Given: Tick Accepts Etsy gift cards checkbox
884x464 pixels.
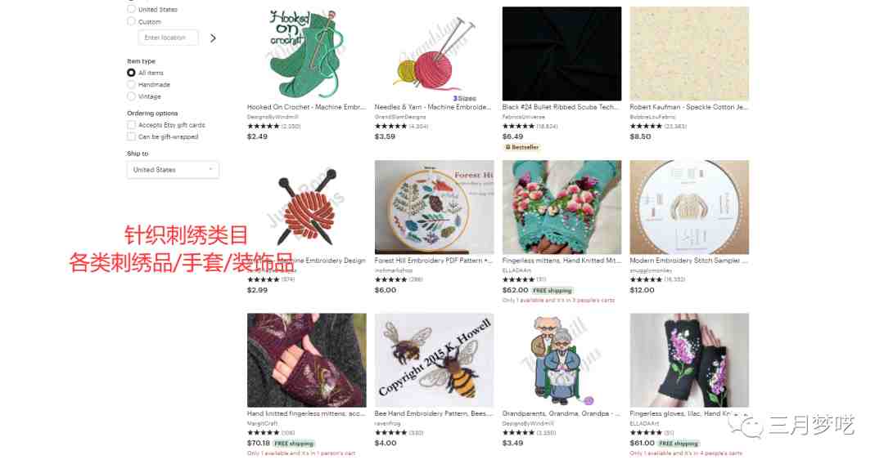Looking at the screenshot, I should tap(131, 125).
